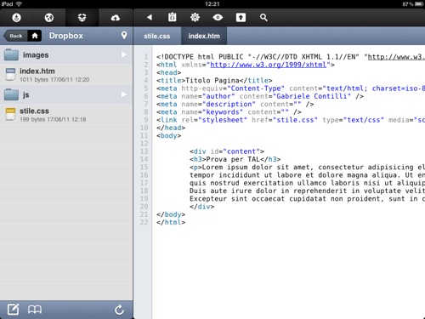Open the images folder

pos(66,54)
